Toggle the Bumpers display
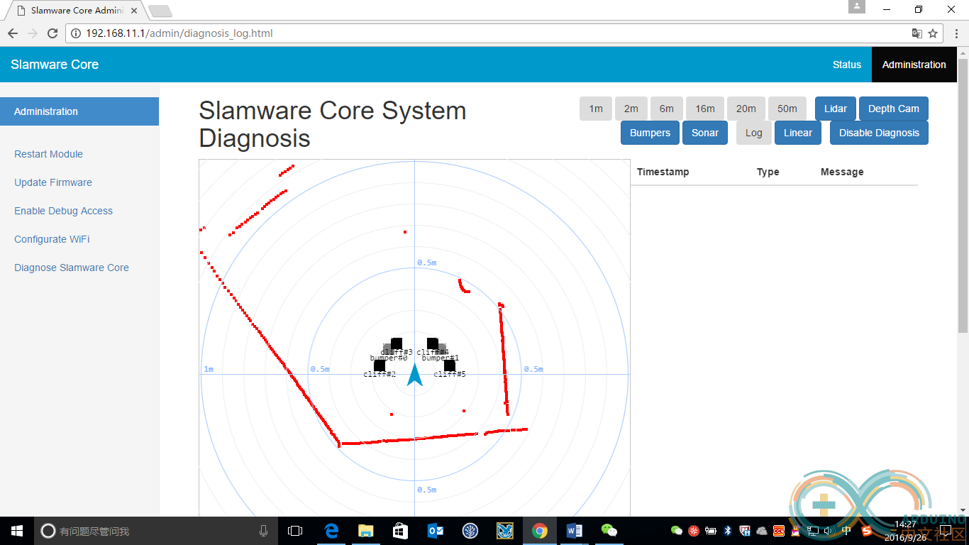Viewport: 969px width, 545px height. [x=650, y=133]
